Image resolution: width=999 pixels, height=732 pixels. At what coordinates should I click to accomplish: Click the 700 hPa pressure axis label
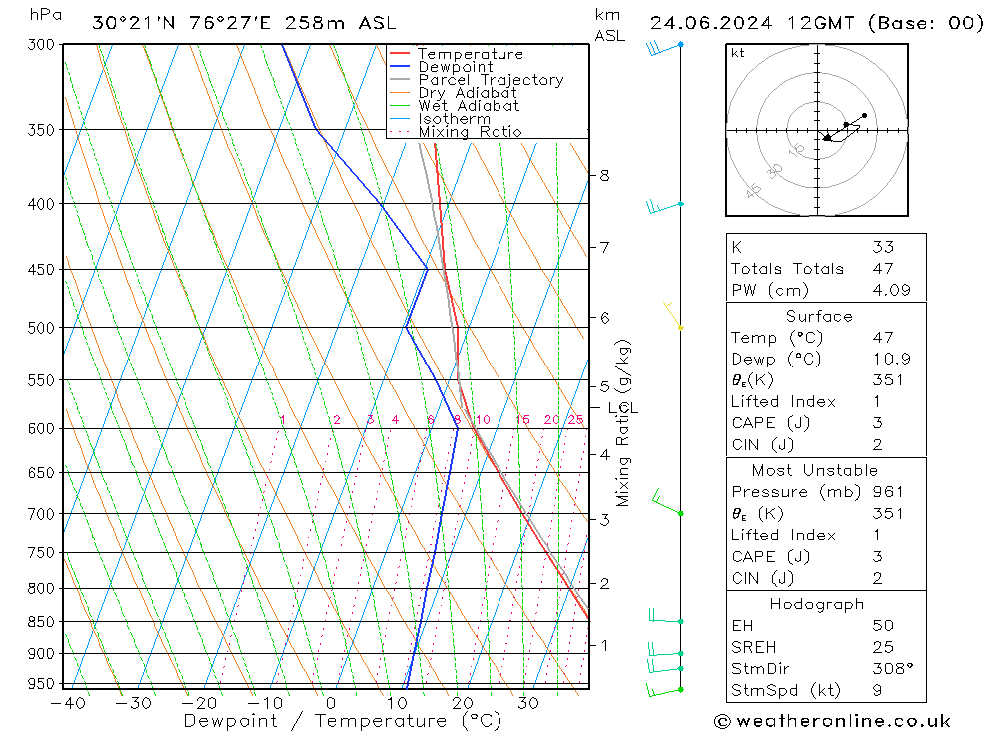[41, 514]
